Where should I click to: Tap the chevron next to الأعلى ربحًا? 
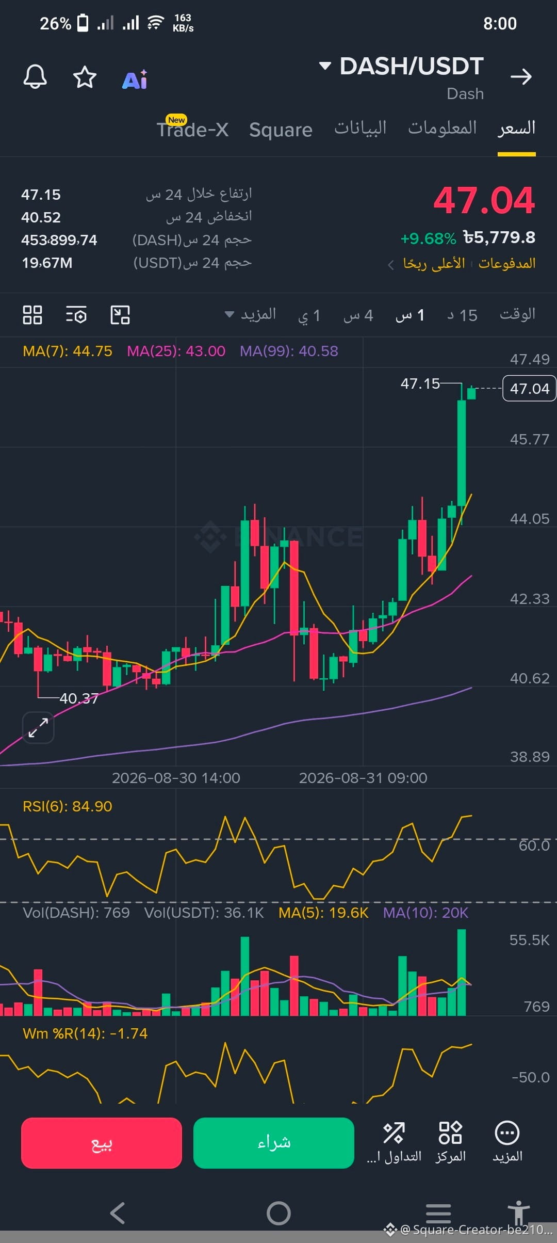point(391,265)
